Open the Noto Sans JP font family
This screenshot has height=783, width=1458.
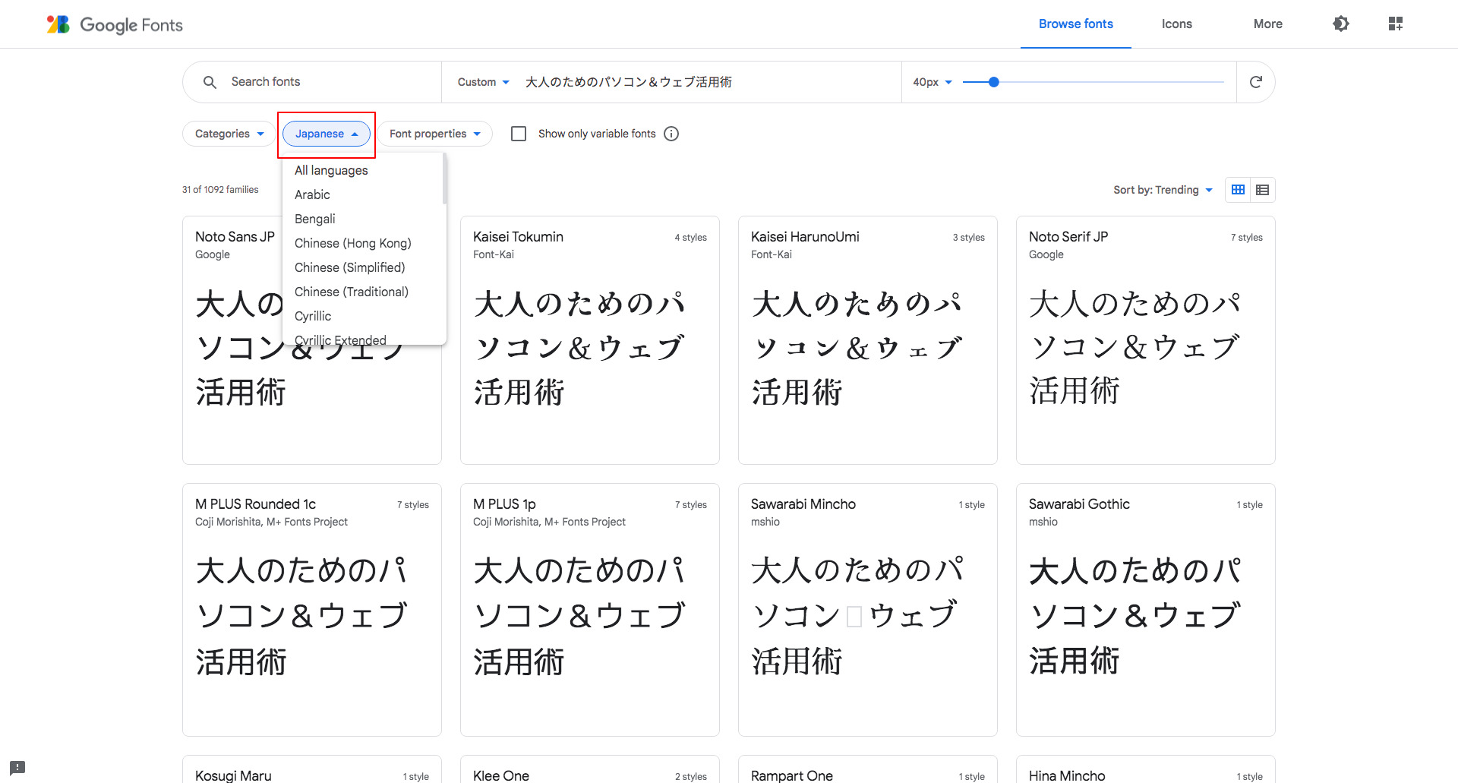(x=234, y=236)
